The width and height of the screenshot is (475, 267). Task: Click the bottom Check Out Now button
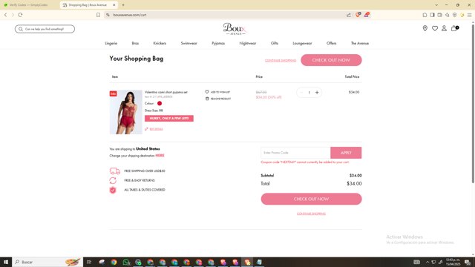pos(311,199)
